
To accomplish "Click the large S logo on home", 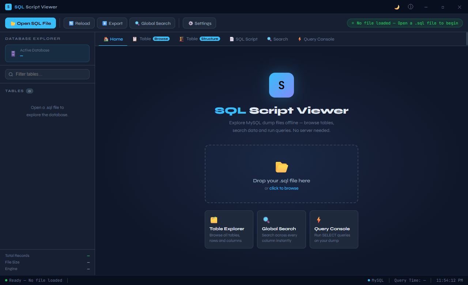I will coord(282,85).
